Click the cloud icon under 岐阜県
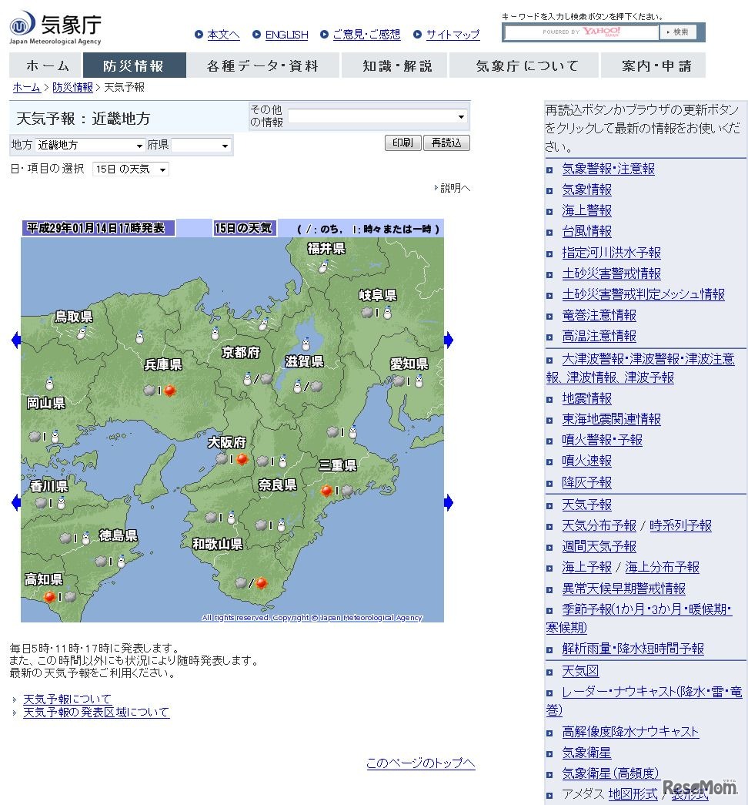The width and height of the screenshot is (748, 805). 367,312
